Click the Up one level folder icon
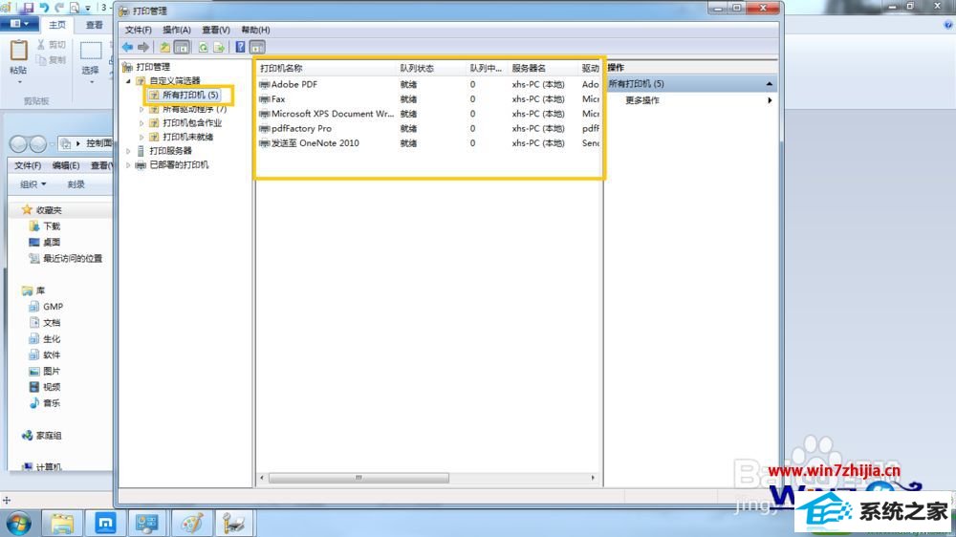956x537 pixels. click(x=164, y=47)
